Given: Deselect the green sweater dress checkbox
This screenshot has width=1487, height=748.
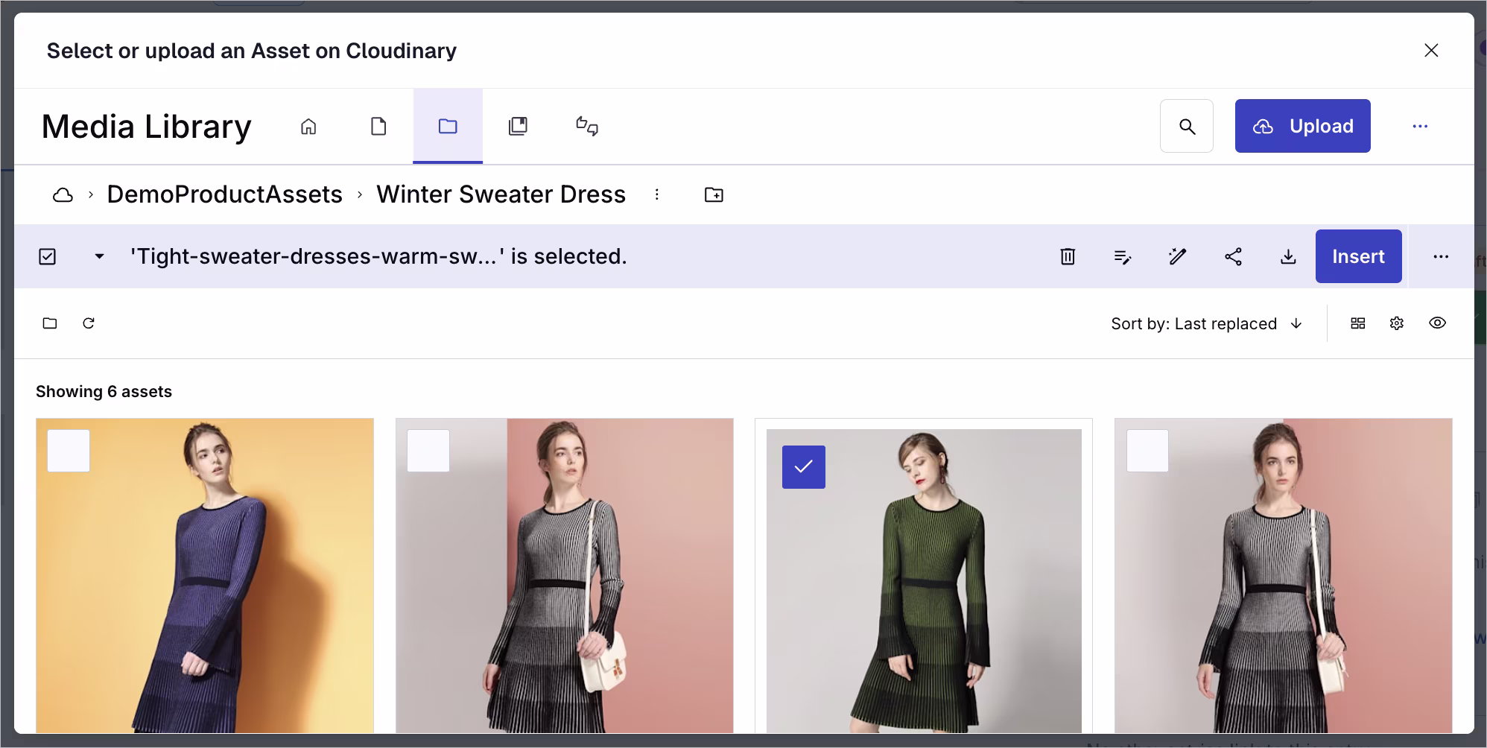Looking at the screenshot, I should (x=803, y=467).
